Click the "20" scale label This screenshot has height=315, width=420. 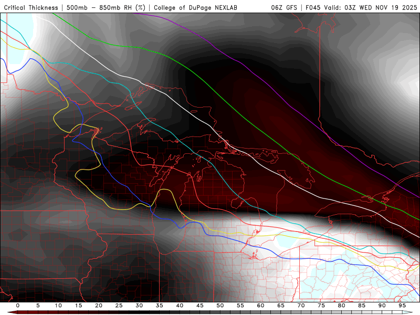[99, 306]
